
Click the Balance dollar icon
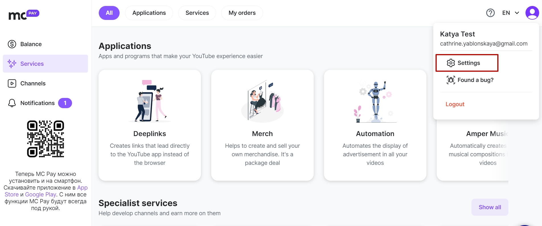(x=12, y=44)
